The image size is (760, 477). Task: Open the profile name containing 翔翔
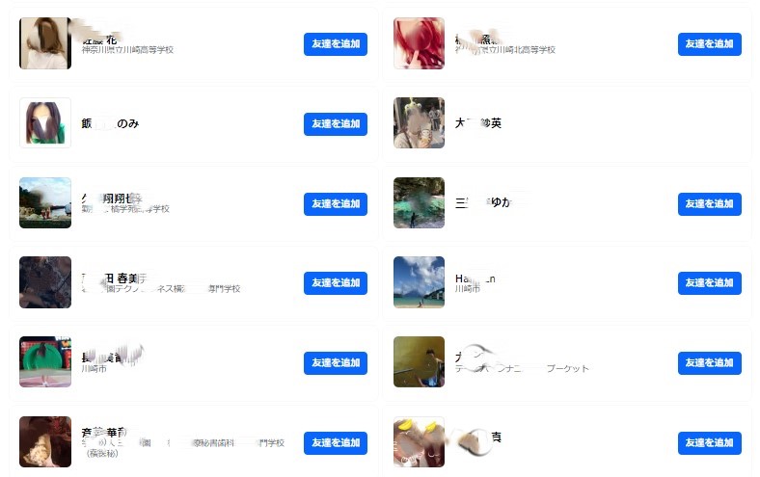[112, 199]
